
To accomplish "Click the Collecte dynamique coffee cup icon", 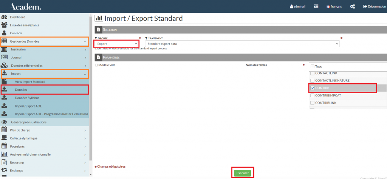I will tap(5, 138).
